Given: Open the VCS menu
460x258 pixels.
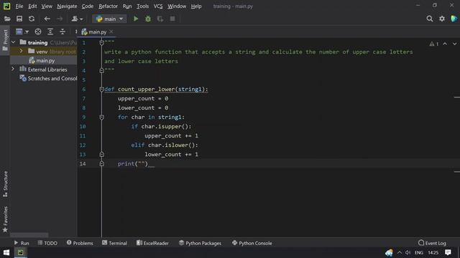Looking at the screenshot, I should [158, 6].
